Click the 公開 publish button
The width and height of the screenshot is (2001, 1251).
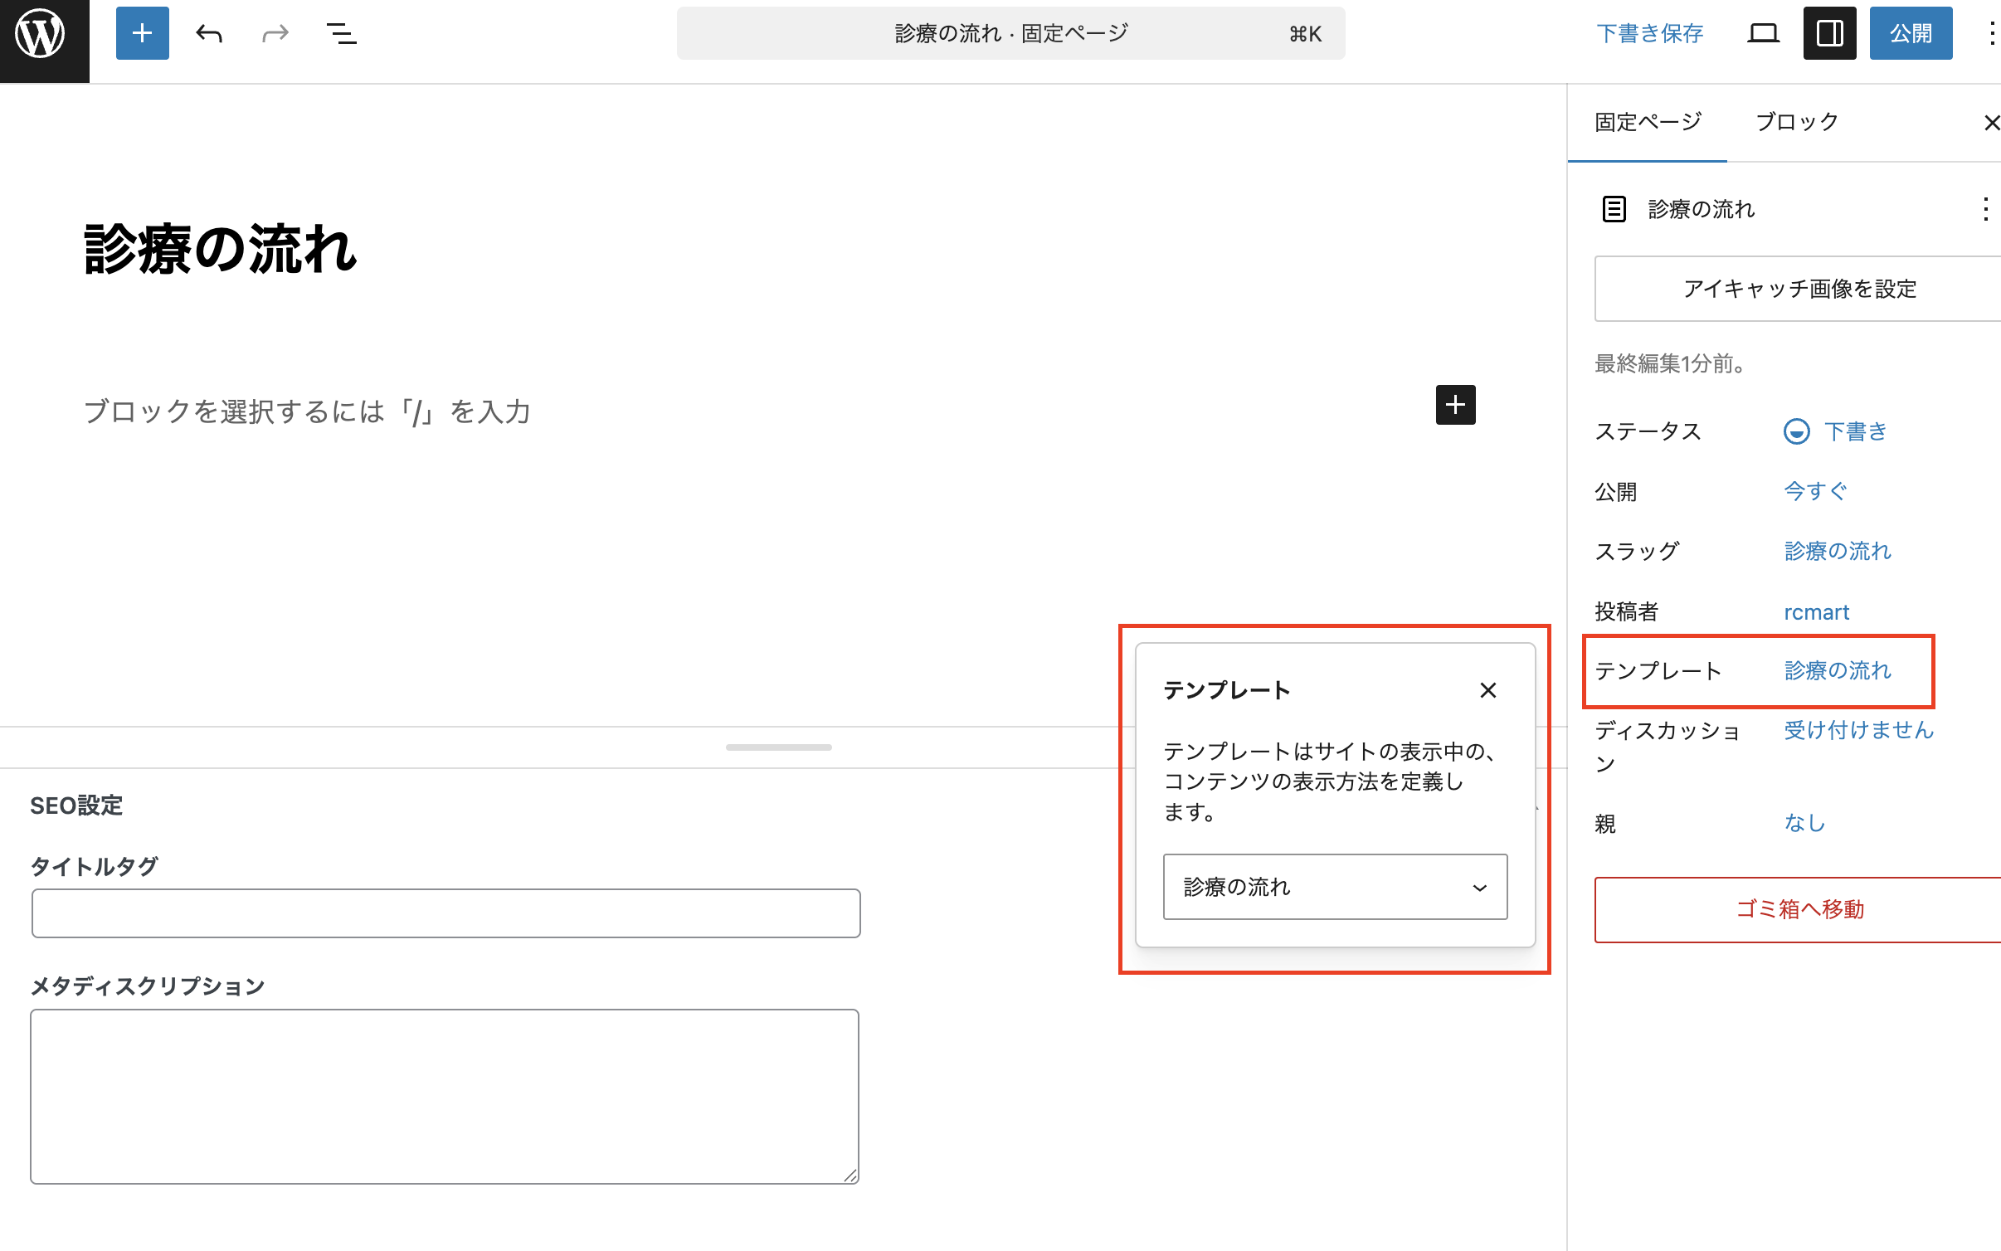(1910, 34)
